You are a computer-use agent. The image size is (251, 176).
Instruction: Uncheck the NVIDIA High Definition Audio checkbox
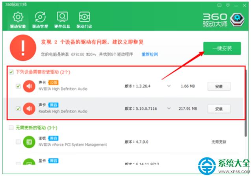[18, 86]
